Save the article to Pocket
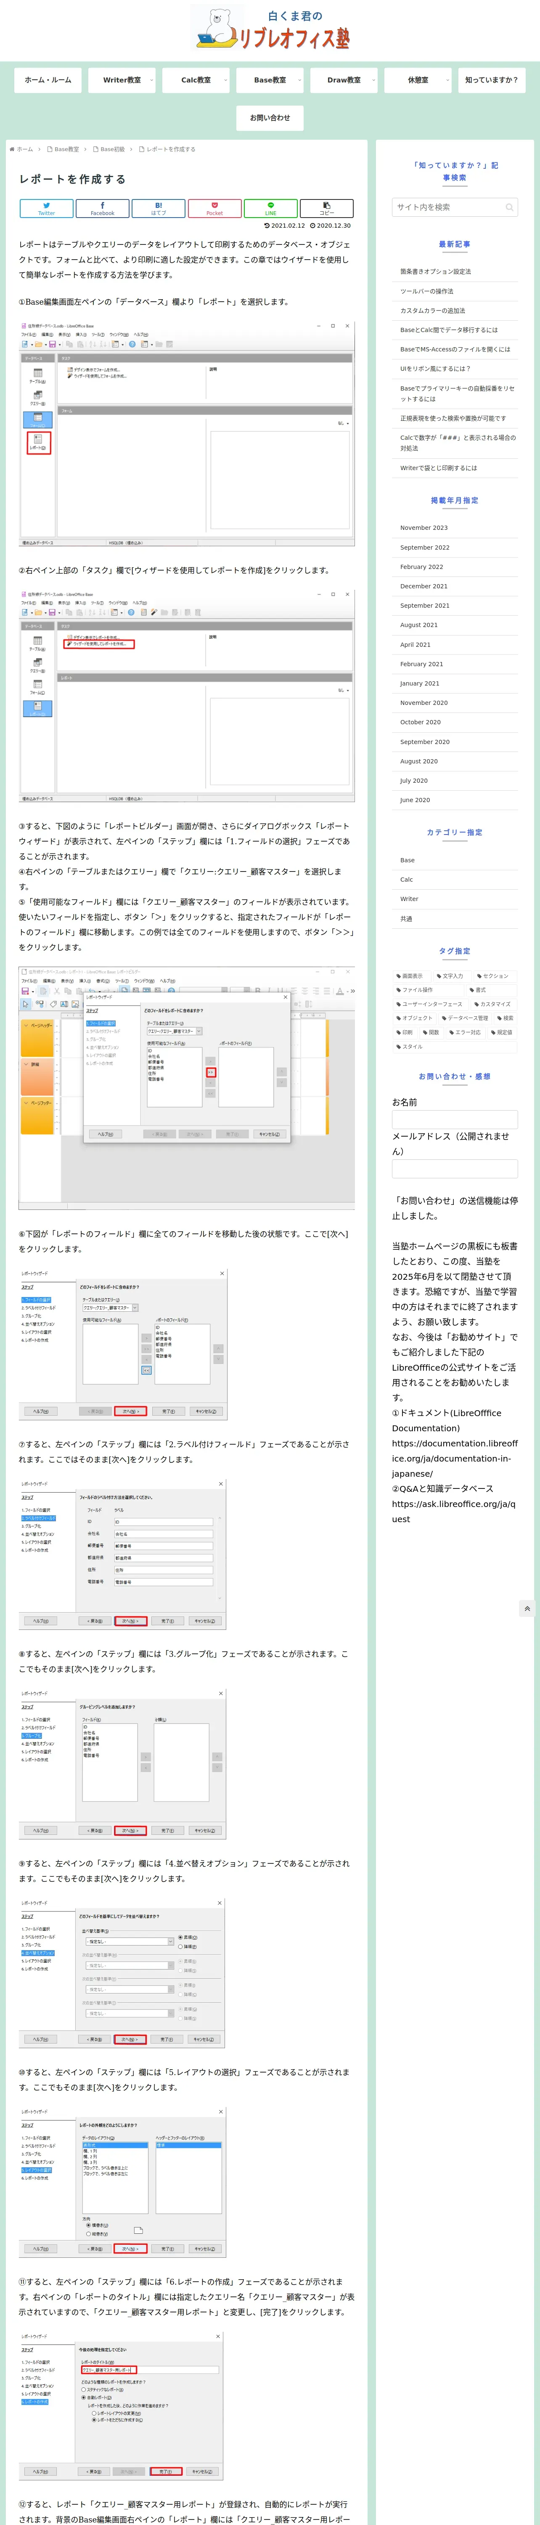540x2525 pixels. click(214, 209)
